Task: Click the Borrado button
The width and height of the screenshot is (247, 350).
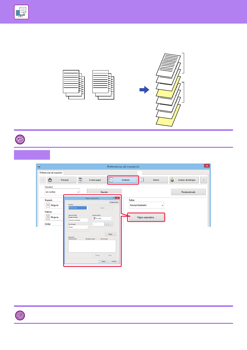Action: click(98, 255)
